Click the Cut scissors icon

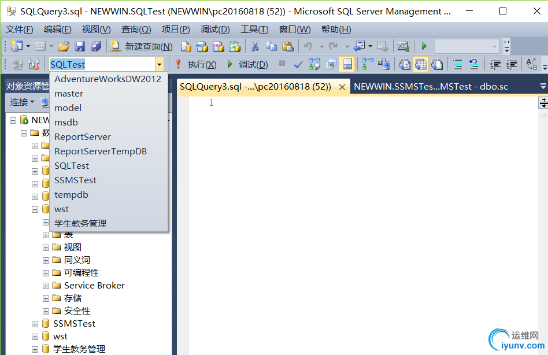[x=255, y=46]
